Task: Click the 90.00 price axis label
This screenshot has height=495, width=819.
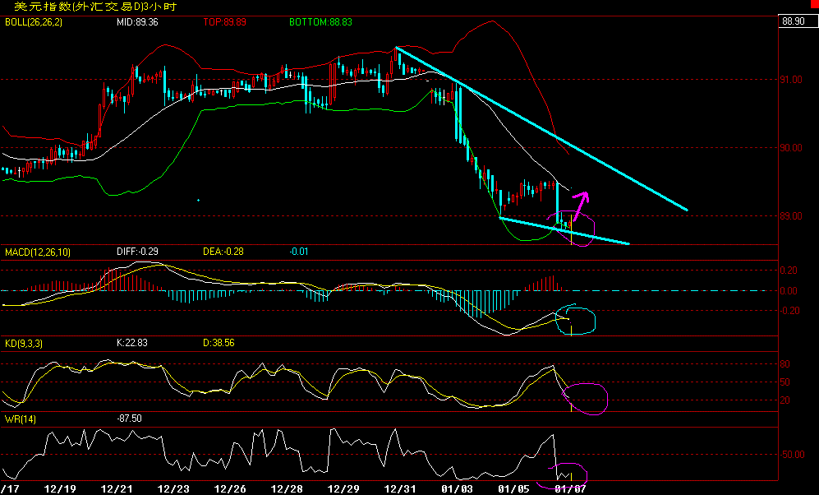Action: tap(791, 148)
